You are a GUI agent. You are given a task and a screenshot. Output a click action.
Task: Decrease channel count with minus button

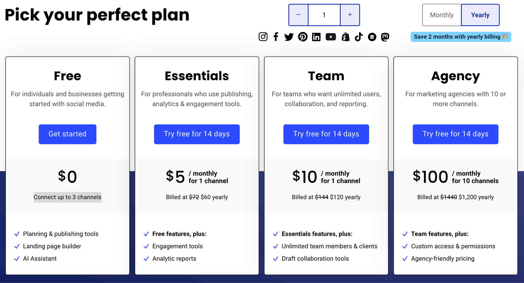(298, 15)
